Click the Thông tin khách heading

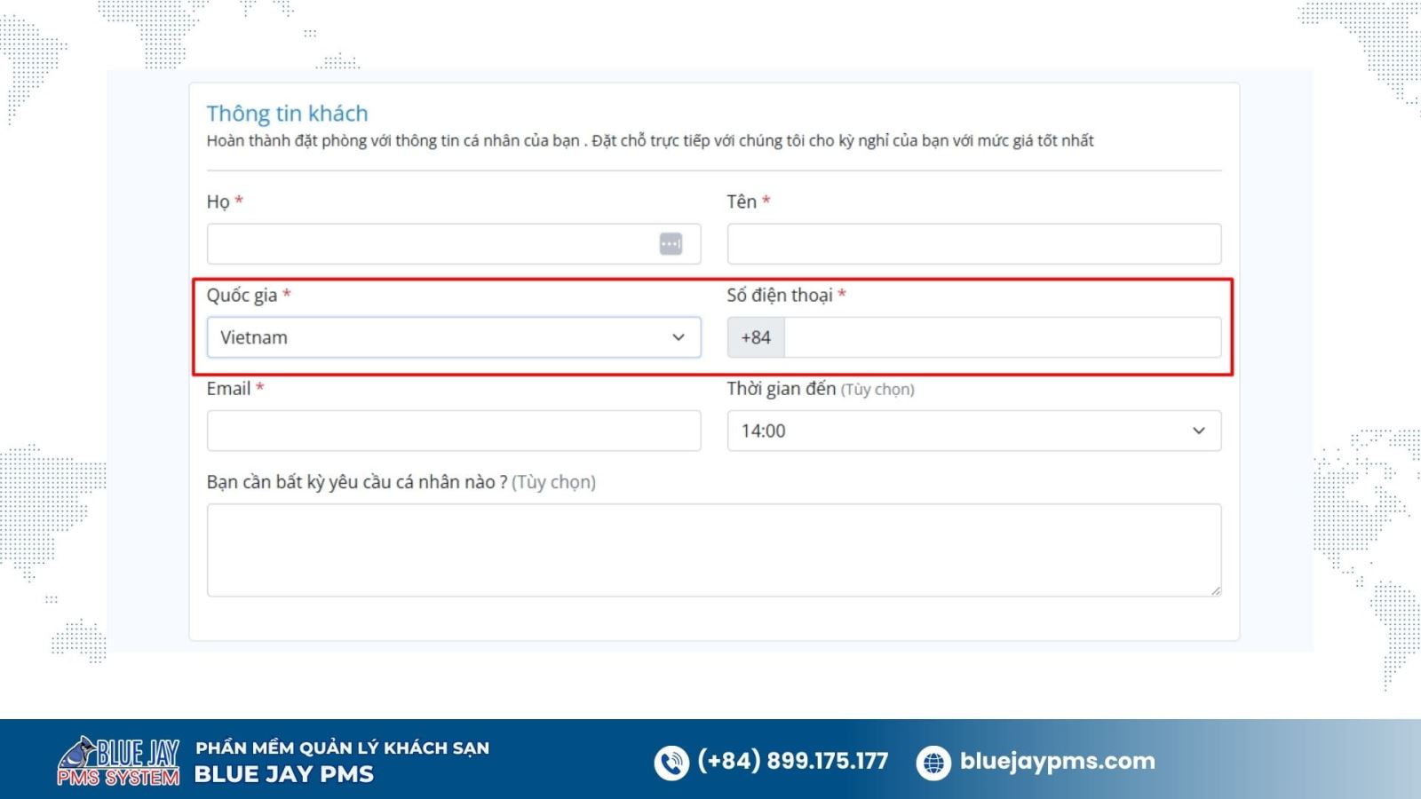287,114
